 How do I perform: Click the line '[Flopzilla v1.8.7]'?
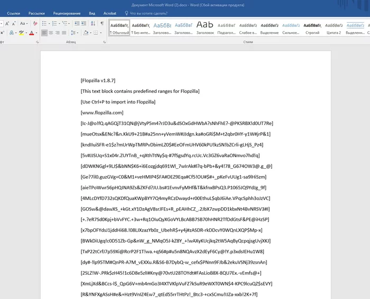coord(98,81)
